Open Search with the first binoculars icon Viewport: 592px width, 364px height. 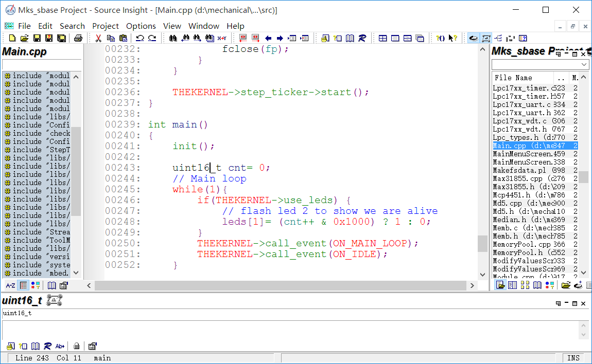173,38
